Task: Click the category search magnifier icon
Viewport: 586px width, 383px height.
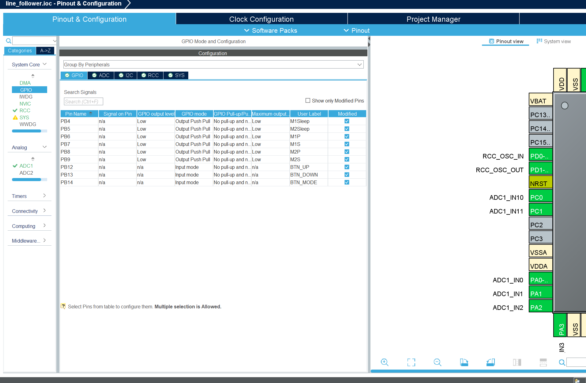Action: click(x=9, y=41)
